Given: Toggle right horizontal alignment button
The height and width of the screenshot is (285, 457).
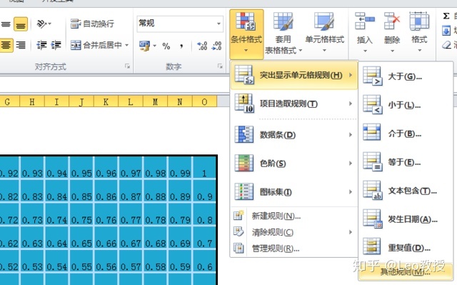Looking at the screenshot, I should [x=21, y=45].
